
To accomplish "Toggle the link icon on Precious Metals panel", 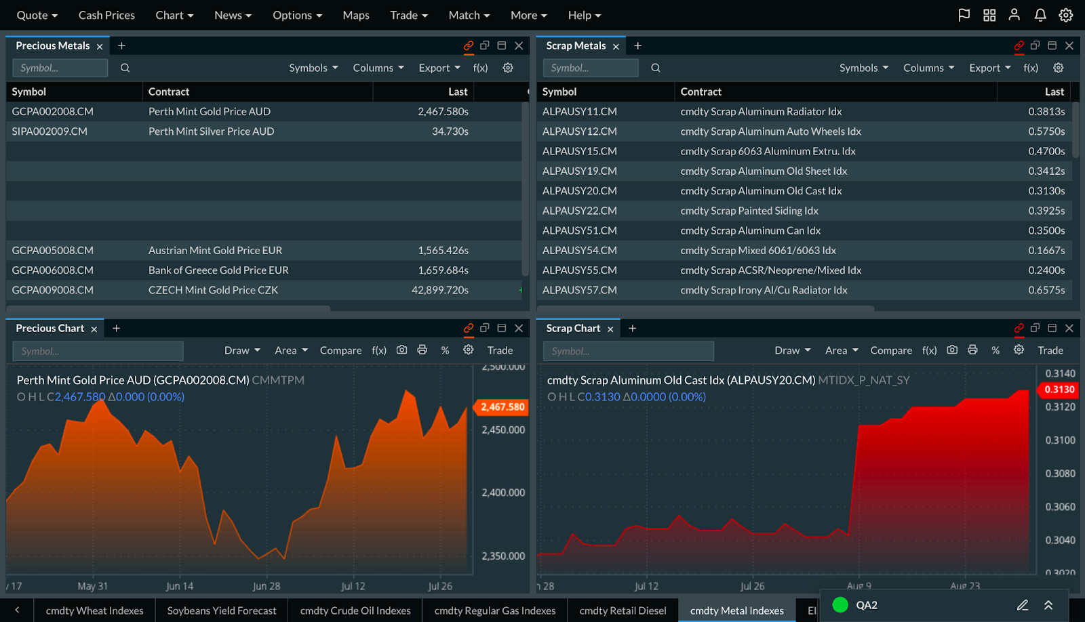I will coord(469,45).
